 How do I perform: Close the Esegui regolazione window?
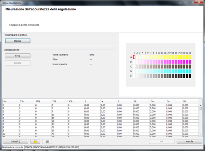(x=199, y=2)
